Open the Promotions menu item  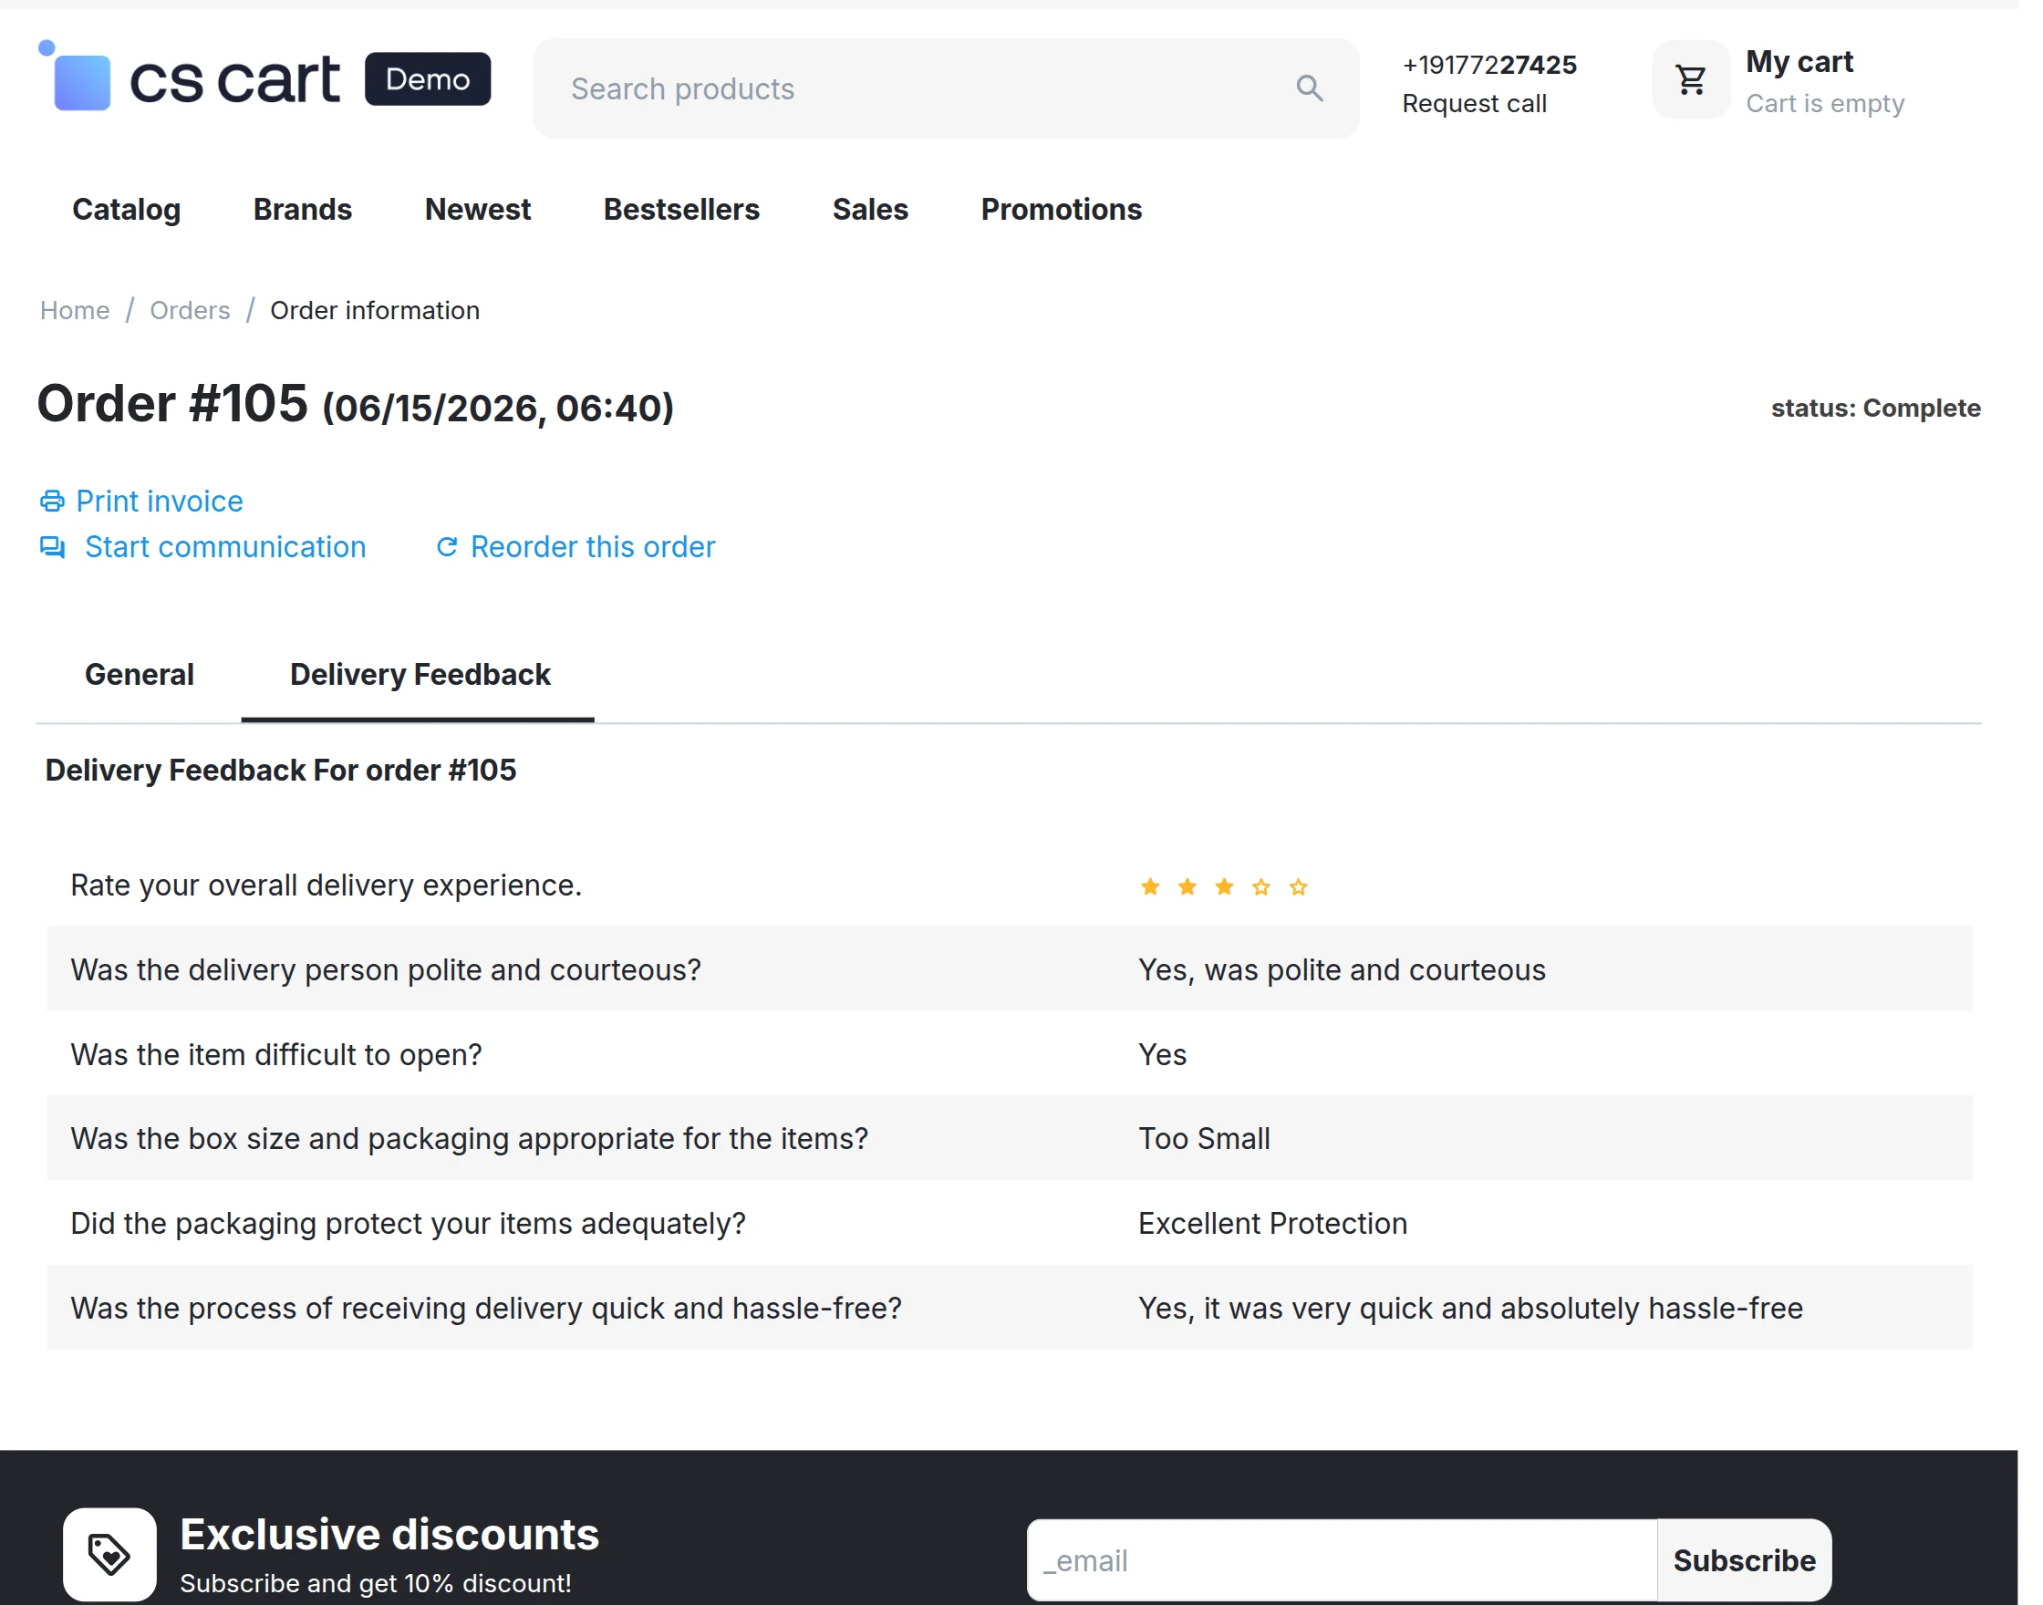(1061, 210)
